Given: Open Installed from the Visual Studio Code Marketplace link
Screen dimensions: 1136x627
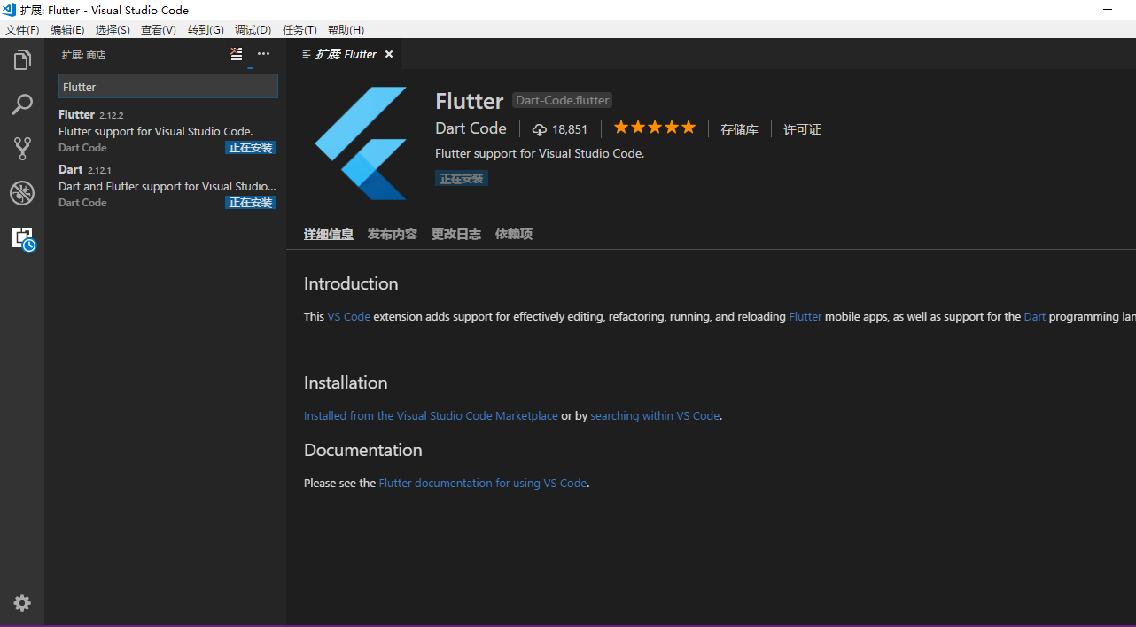Looking at the screenshot, I should click(431, 415).
